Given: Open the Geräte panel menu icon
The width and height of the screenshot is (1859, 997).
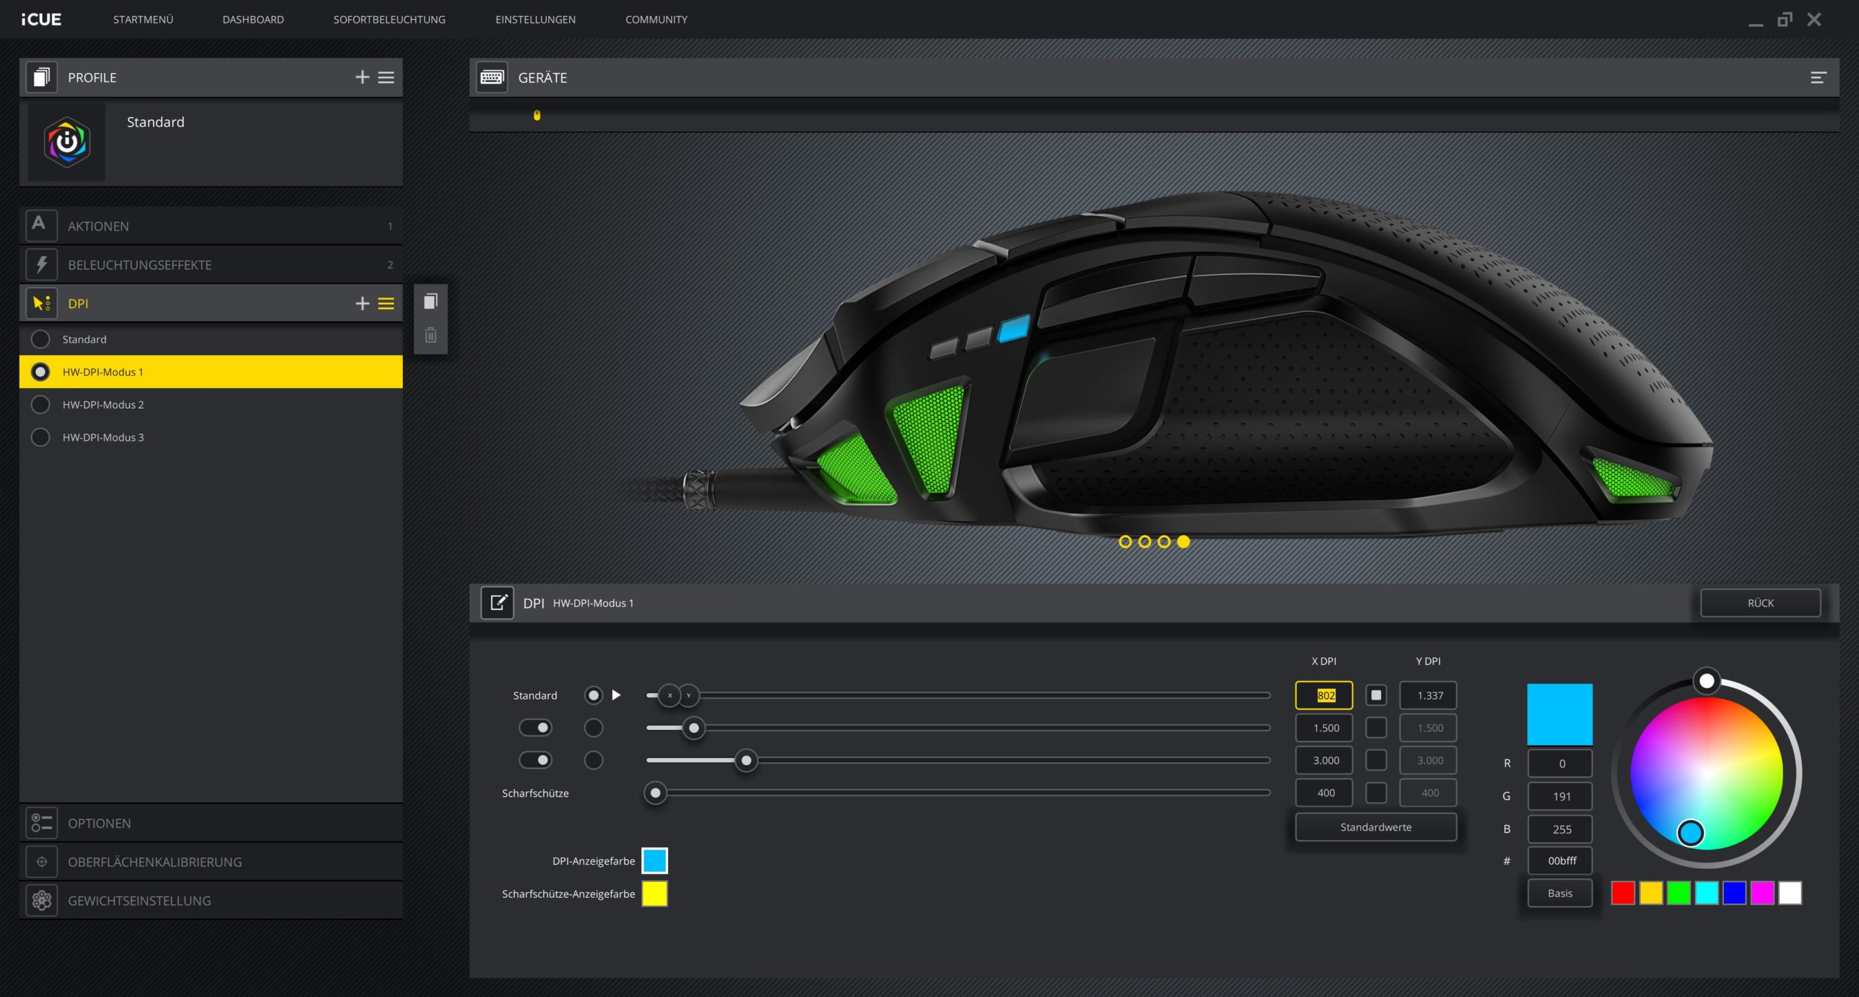Looking at the screenshot, I should pyautogui.click(x=1818, y=77).
